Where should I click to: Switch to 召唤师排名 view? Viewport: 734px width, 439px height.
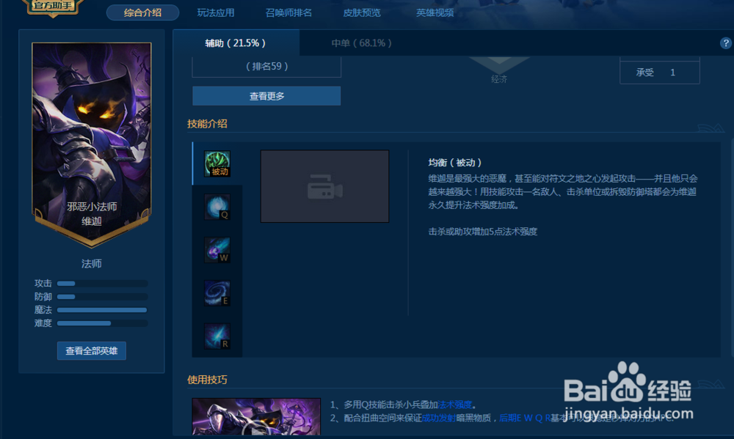point(288,12)
